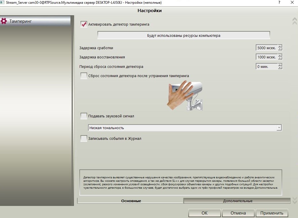
Task: Click the Задержка сработки label
Action: [x=96, y=48]
